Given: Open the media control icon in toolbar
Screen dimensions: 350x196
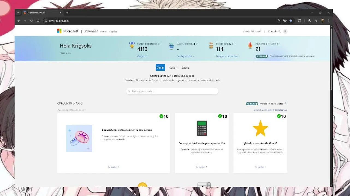Looking at the screenshot, I should point(316,21).
